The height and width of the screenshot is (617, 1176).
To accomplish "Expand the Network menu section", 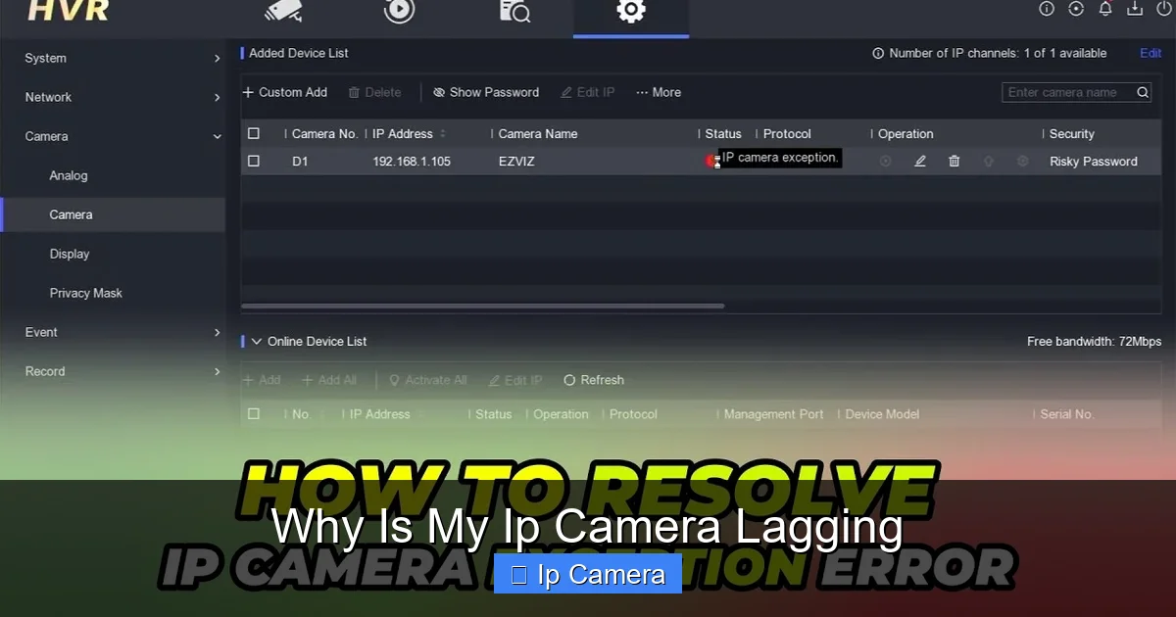I will click(113, 98).
